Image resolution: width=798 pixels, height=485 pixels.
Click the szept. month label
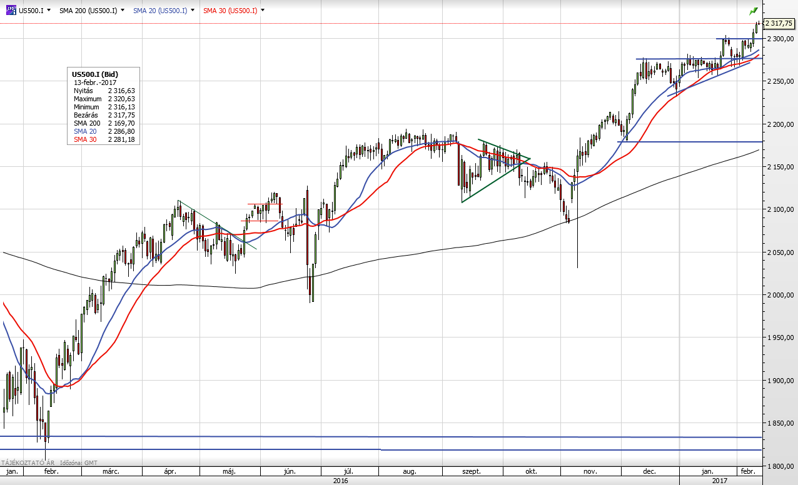471,472
